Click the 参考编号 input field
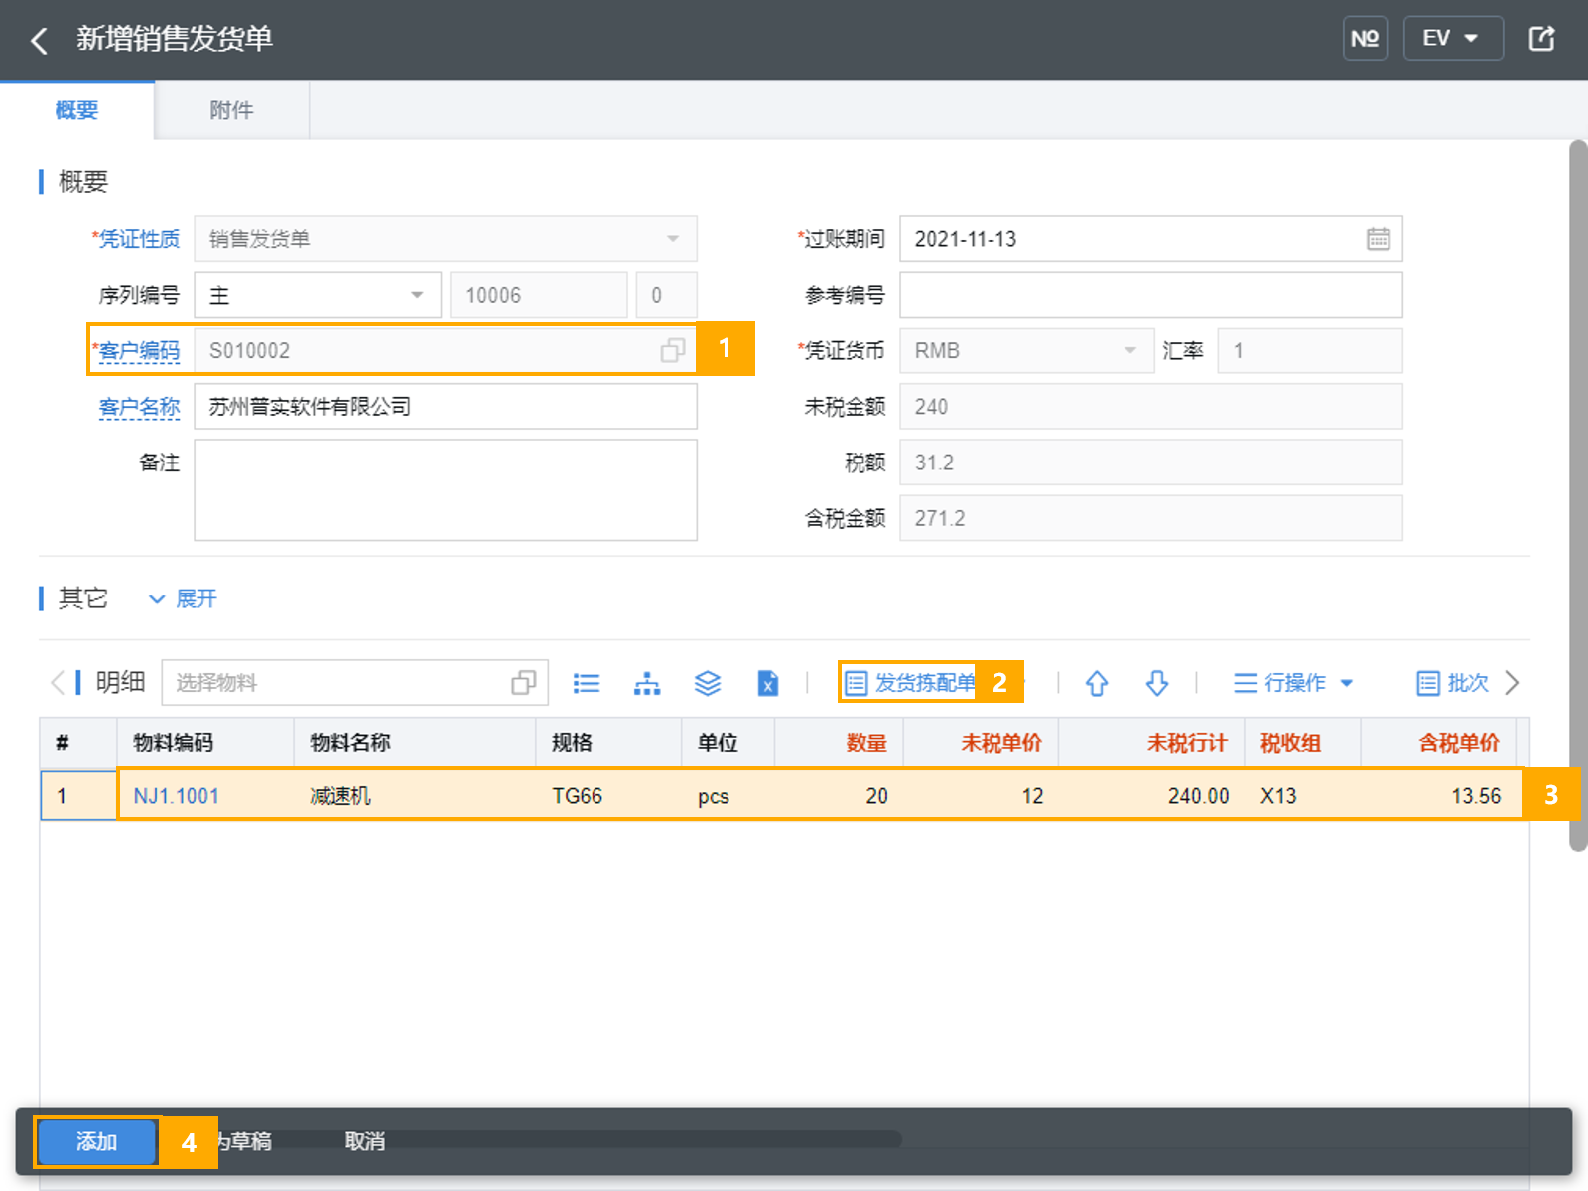The width and height of the screenshot is (1588, 1191). (x=1150, y=295)
